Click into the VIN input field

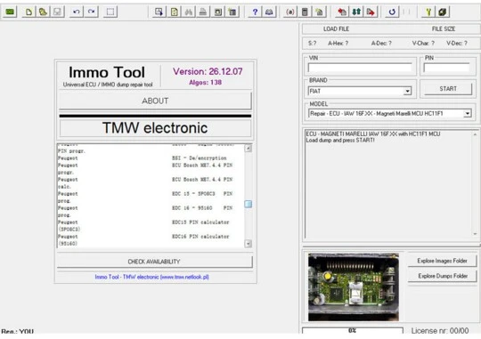[x=360, y=68]
